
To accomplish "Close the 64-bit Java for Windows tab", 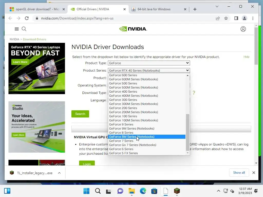I will click(x=185, y=9).
